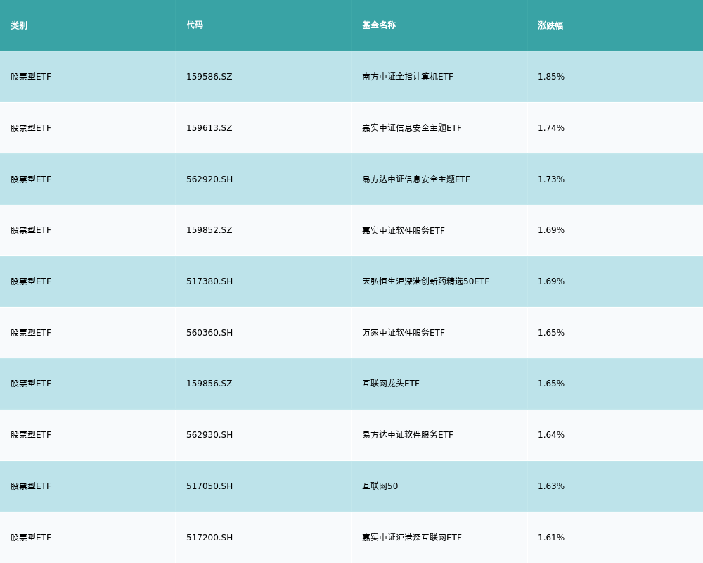Select code 159586.SZ
703x563 pixels.
point(209,77)
